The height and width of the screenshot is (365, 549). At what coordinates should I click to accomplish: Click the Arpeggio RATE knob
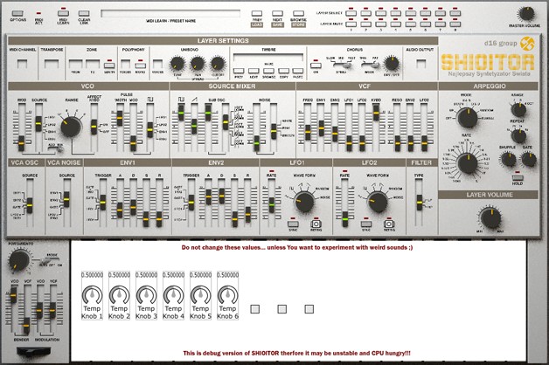click(468, 163)
